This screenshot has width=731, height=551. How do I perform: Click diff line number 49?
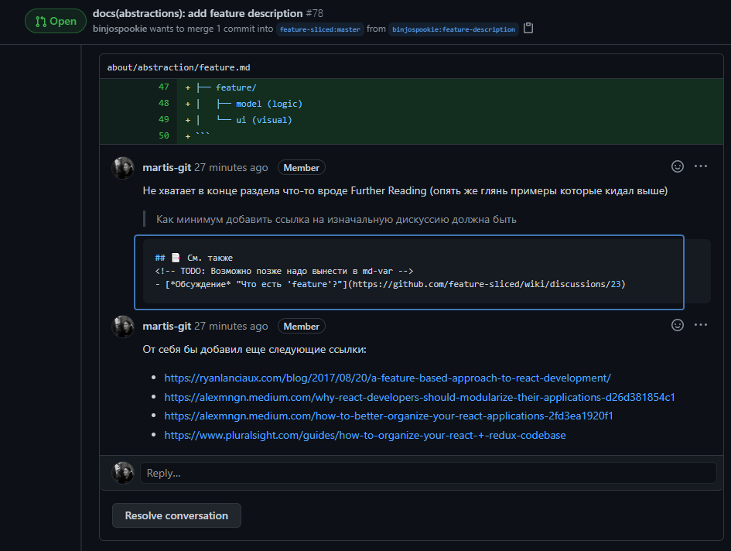(x=164, y=119)
